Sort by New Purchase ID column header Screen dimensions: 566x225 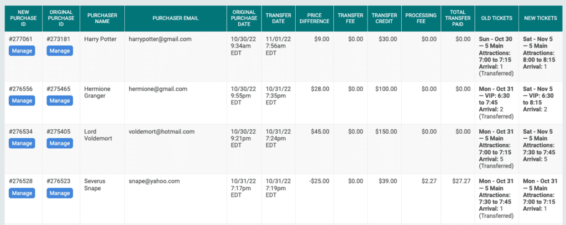coord(23,18)
